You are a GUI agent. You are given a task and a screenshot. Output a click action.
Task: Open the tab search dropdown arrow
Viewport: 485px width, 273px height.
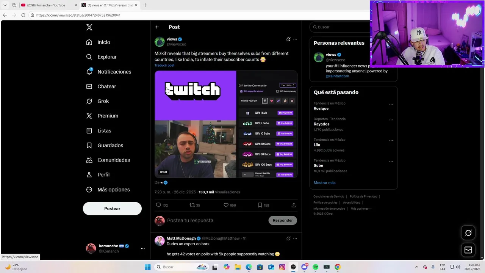point(5,5)
